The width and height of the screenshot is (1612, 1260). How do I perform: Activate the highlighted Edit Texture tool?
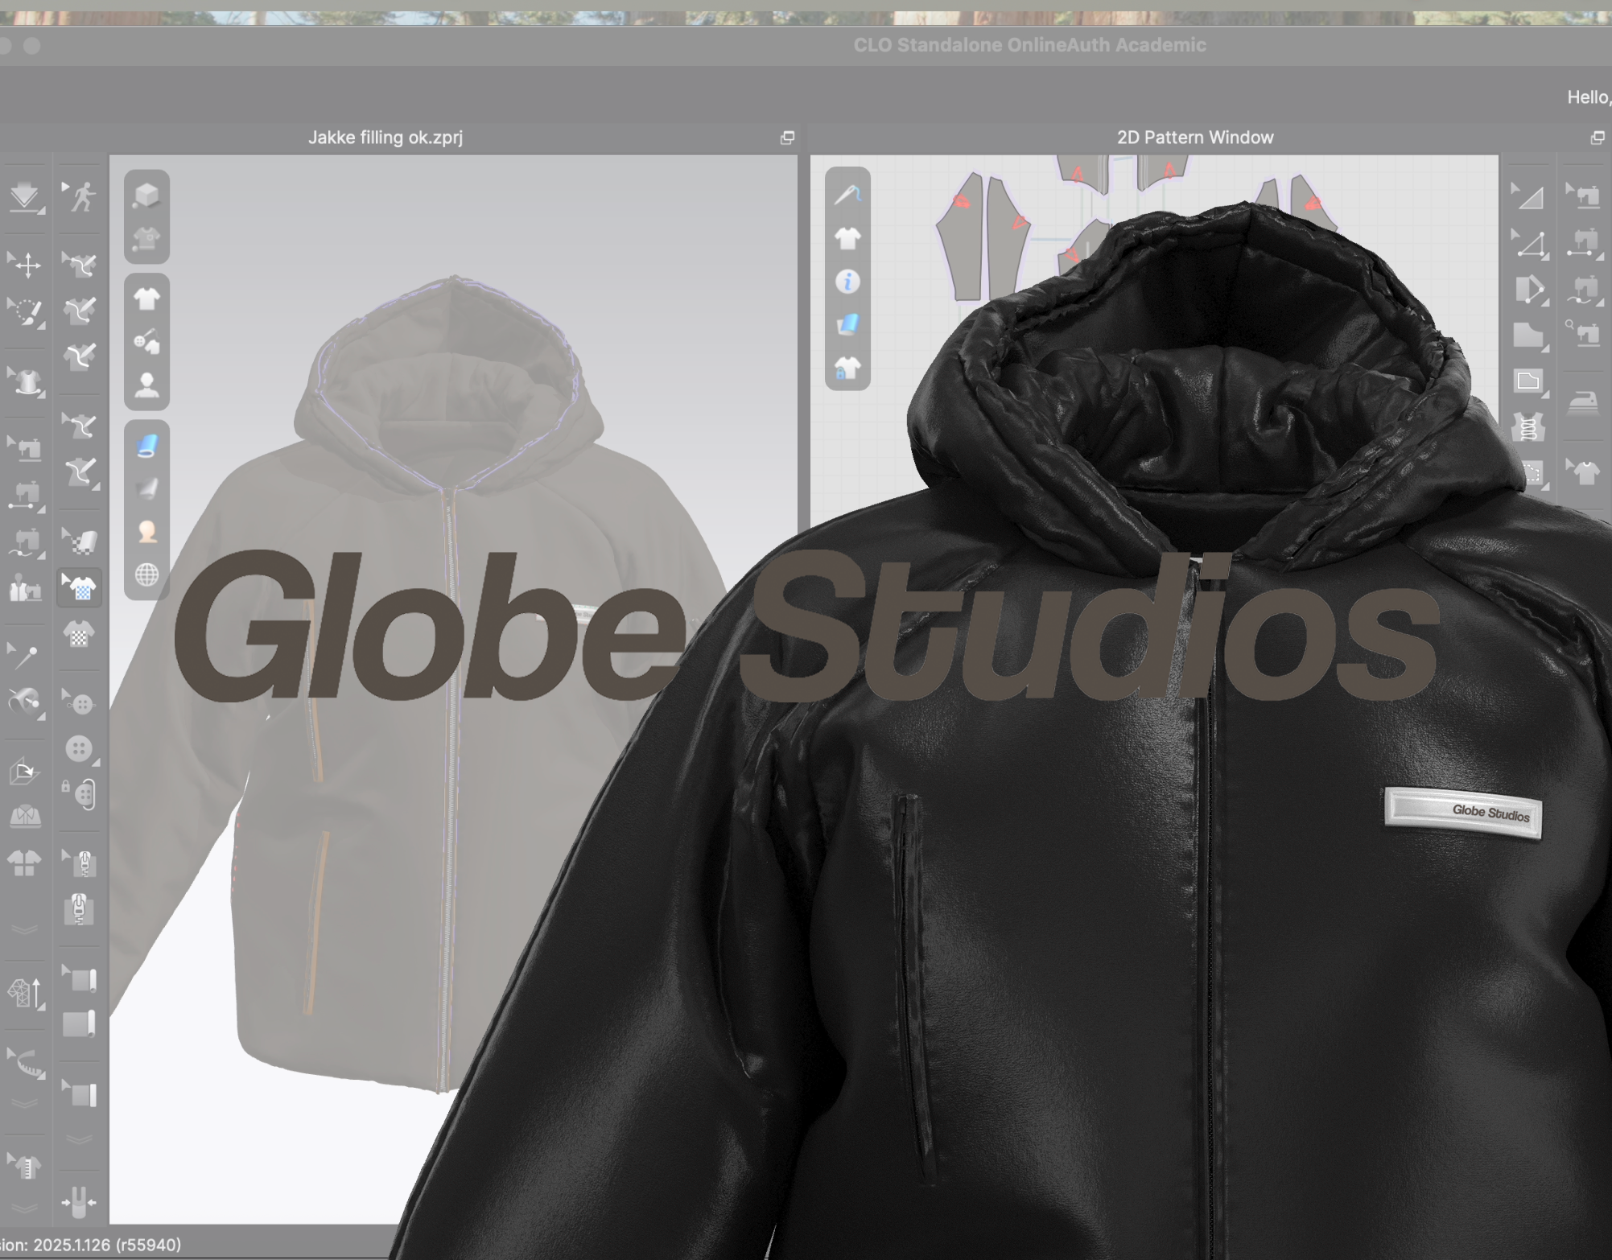80,588
